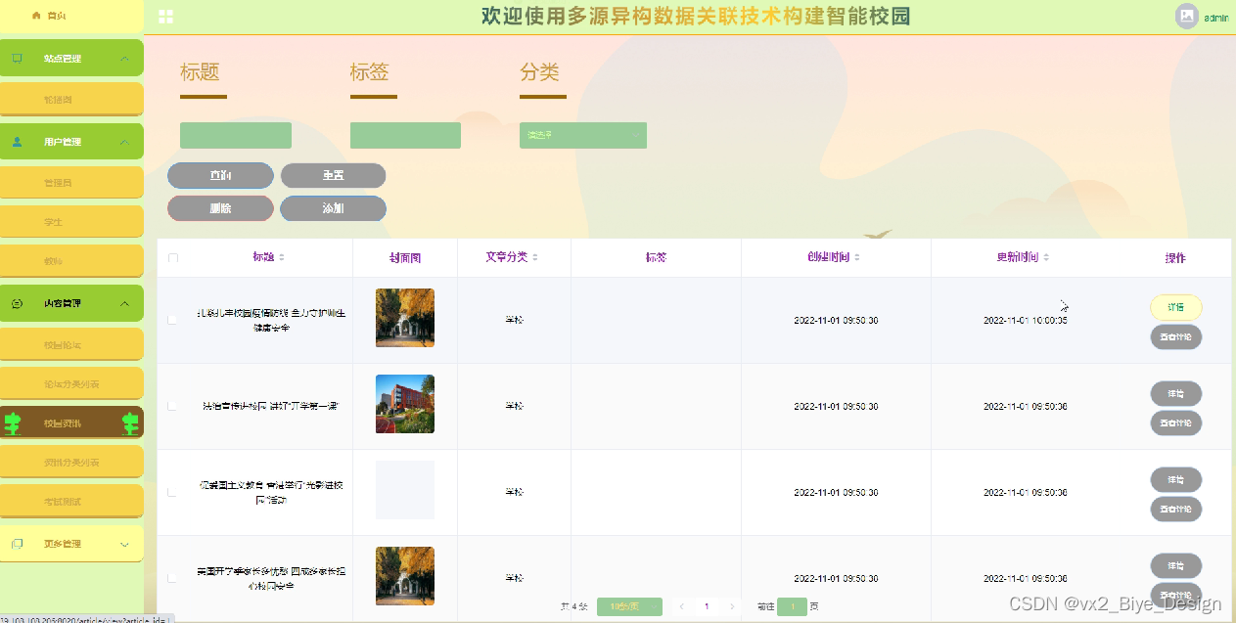
Task: Open 资讯分类列表 menu item
Action: pyautogui.click(x=71, y=462)
